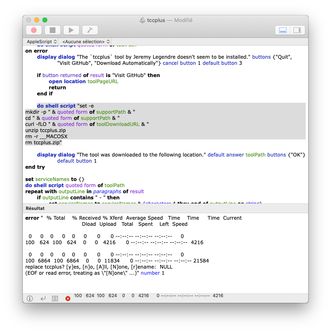Screen dimensions: 331x333
Task: Show result view with the return arrow icon
Action: [43, 299]
